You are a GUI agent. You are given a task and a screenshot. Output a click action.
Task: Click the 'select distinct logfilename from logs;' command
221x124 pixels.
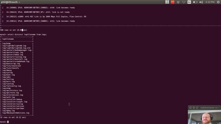[x=27, y=34]
